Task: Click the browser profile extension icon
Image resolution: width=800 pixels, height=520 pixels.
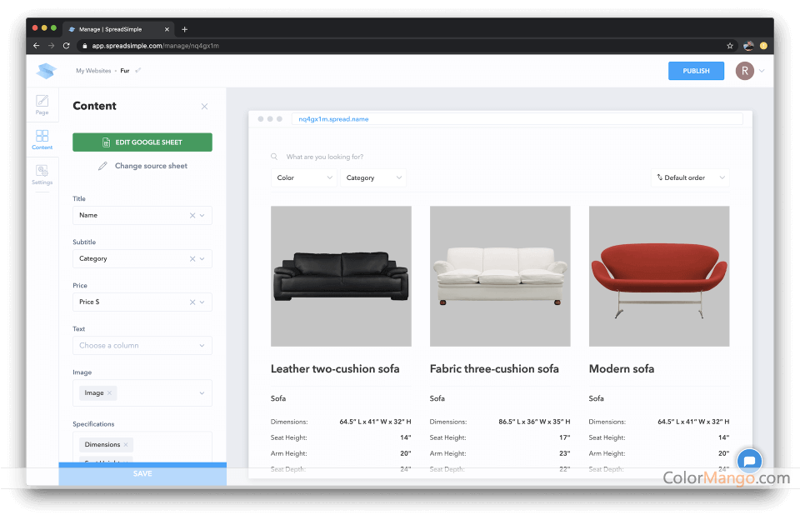Action: coord(748,46)
